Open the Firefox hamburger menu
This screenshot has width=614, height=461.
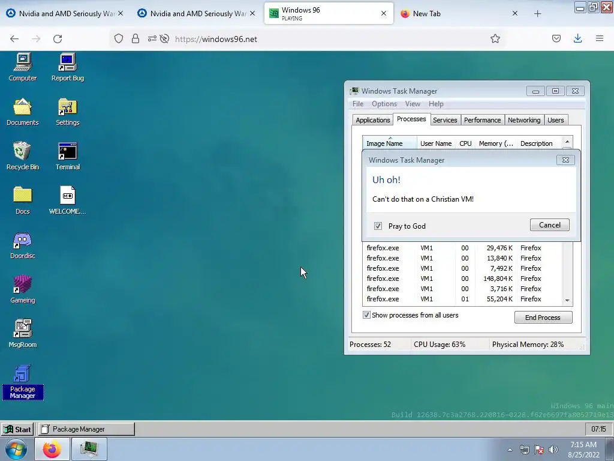[600, 39]
